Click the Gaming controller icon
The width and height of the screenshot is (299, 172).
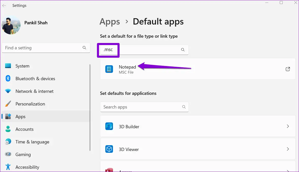point(8,155)
